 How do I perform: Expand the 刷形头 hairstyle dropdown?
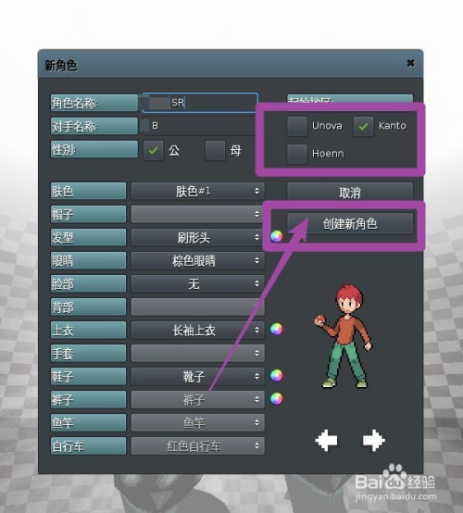click(197, 238)
